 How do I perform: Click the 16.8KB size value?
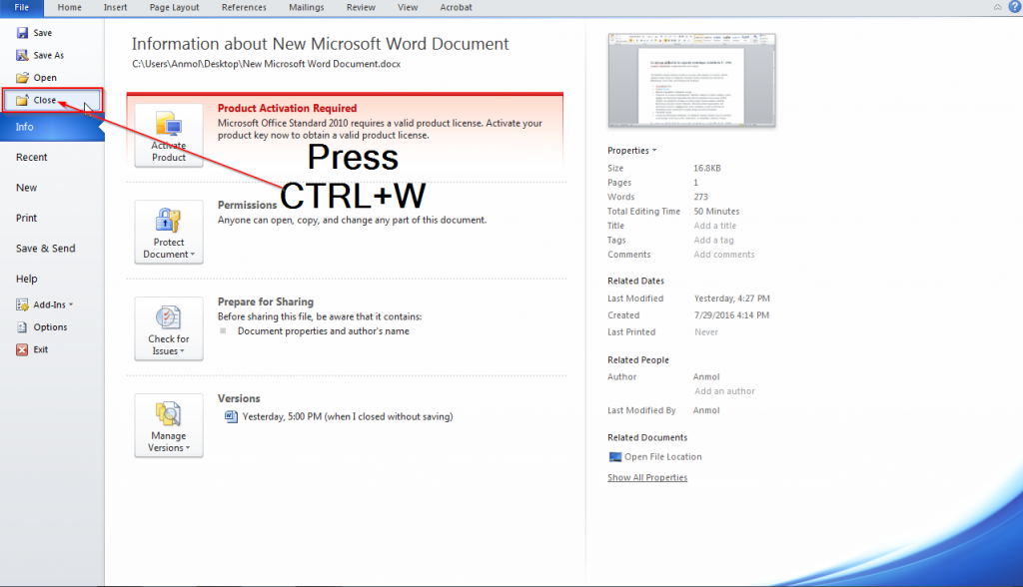click(x=707, y=169)
